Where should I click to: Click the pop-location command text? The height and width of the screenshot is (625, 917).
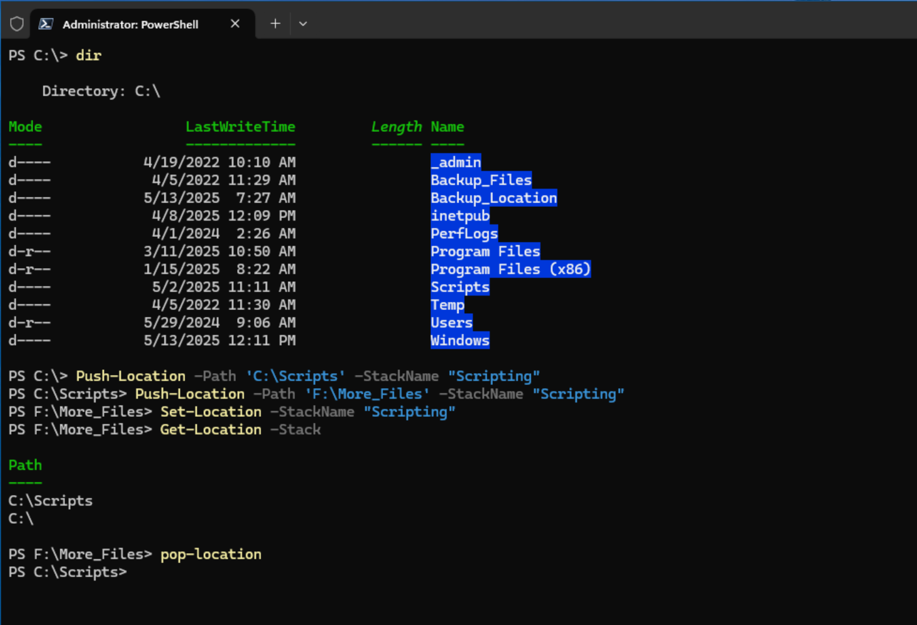point(211,554)
